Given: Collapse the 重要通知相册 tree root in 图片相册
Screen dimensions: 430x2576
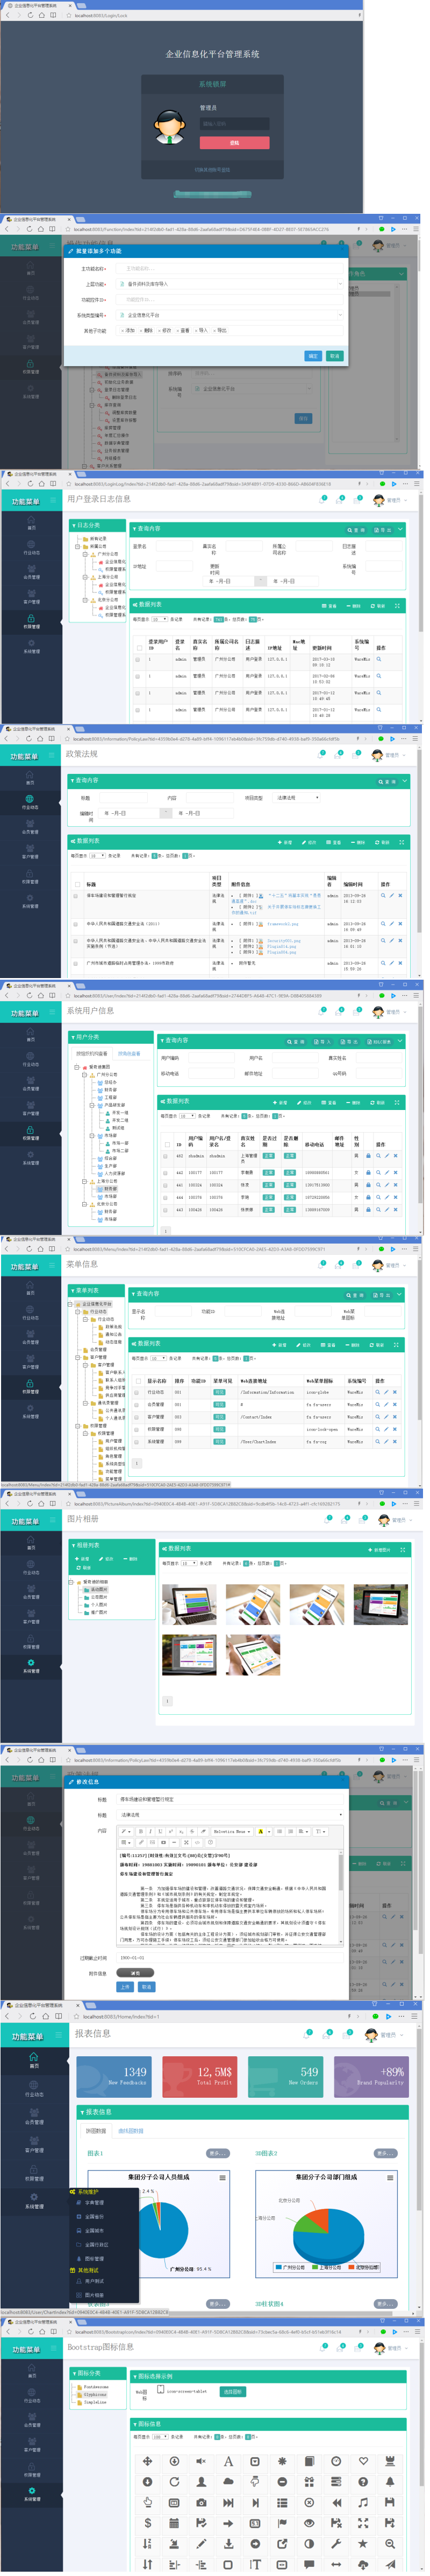Looking at the screenshot, I should (x=72, y=1582).
